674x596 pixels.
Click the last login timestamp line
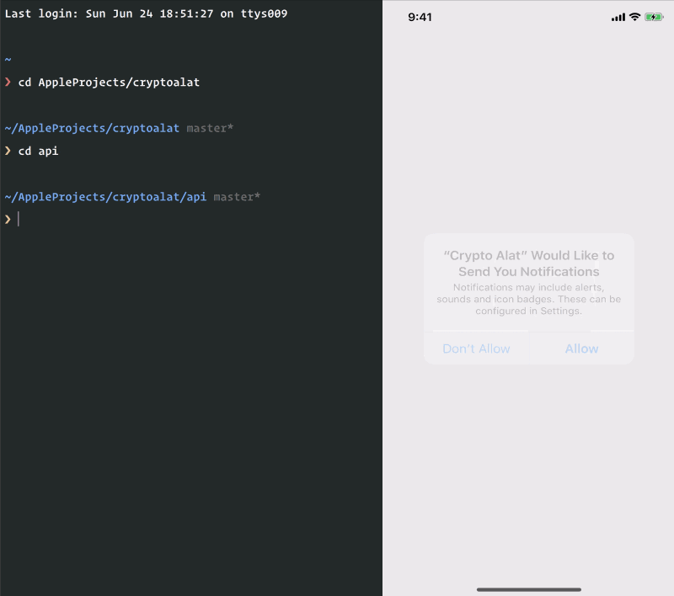pyautogui.click(x=147, y=13)
